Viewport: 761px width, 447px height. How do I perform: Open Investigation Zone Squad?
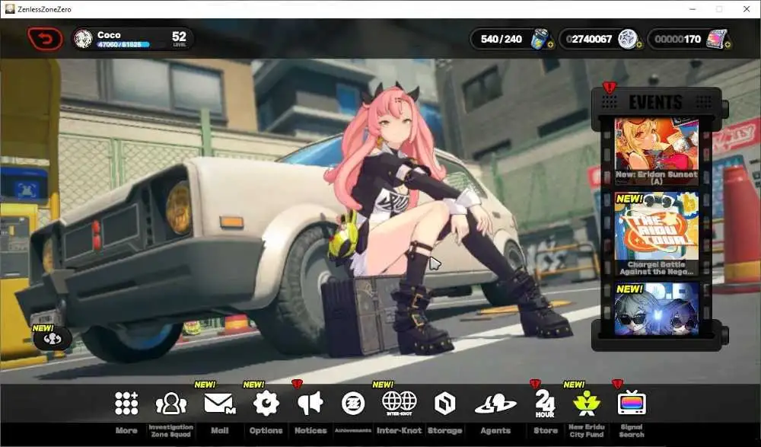(170, 404)
